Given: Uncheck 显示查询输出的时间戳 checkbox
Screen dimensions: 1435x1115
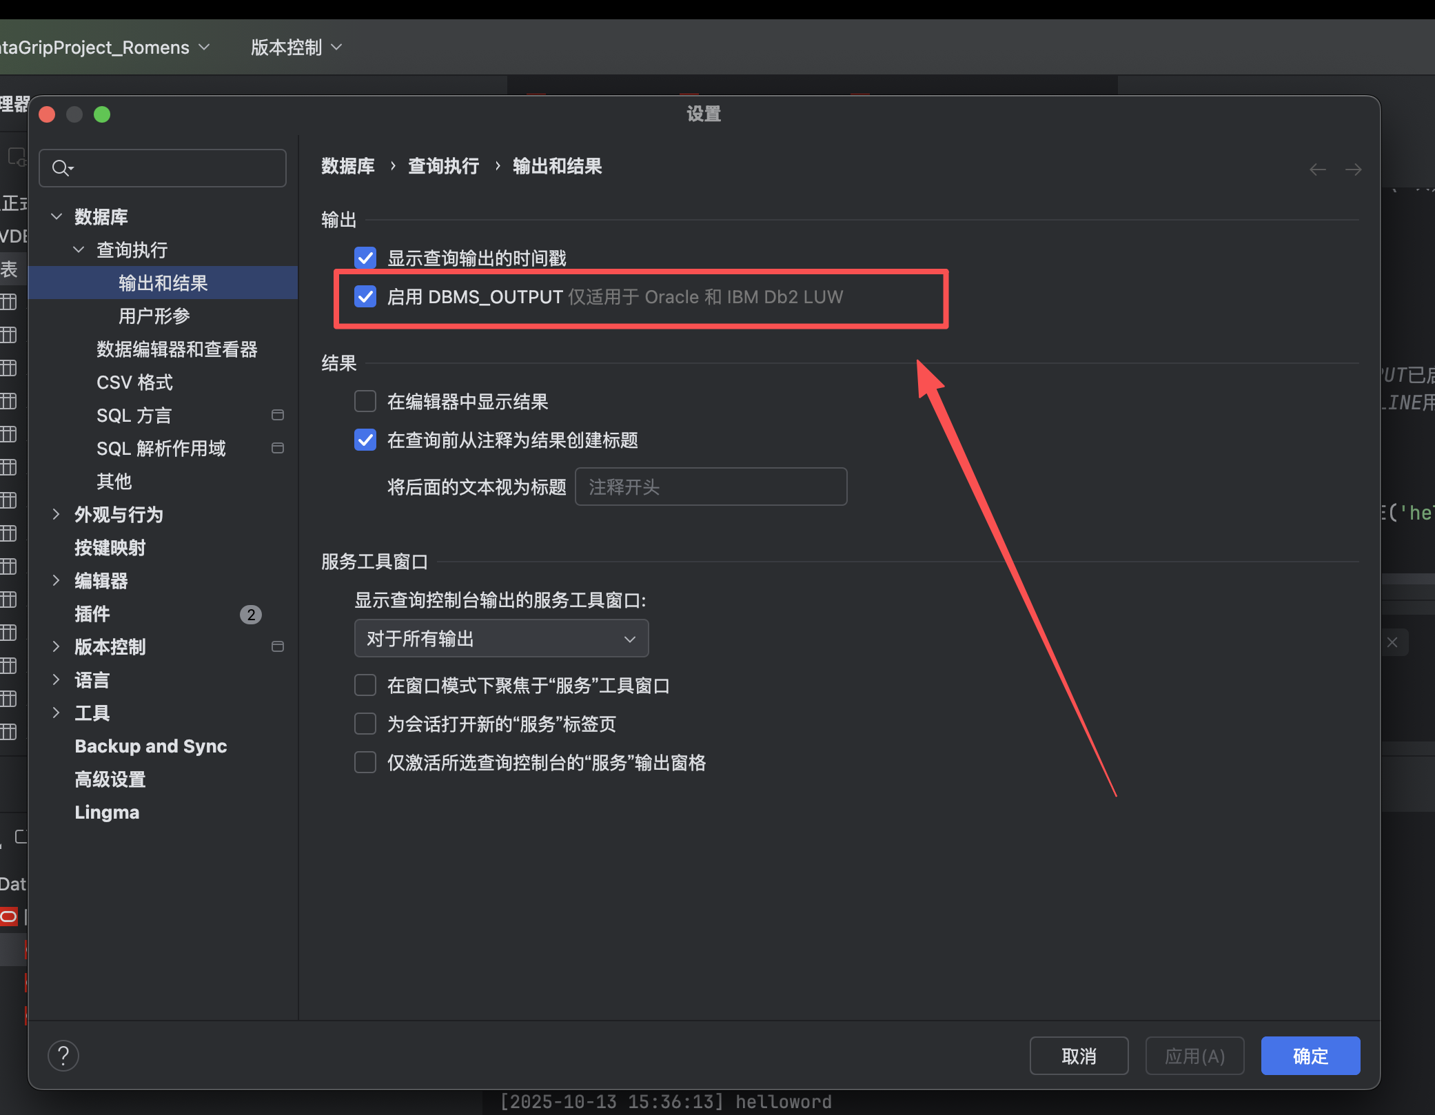Looking at the screenshot, I should 365,258.
